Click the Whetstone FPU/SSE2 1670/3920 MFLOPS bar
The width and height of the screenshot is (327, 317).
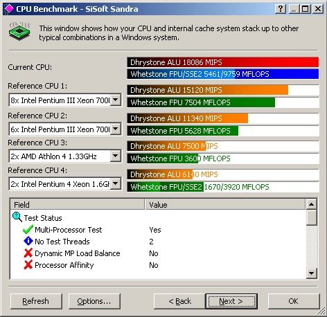click(223, 187)
